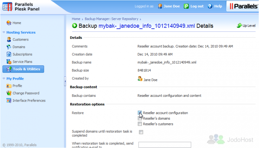This screenshot has height=148, width=259.
Task: Click the My Profile heading
Action: [15, 79]
